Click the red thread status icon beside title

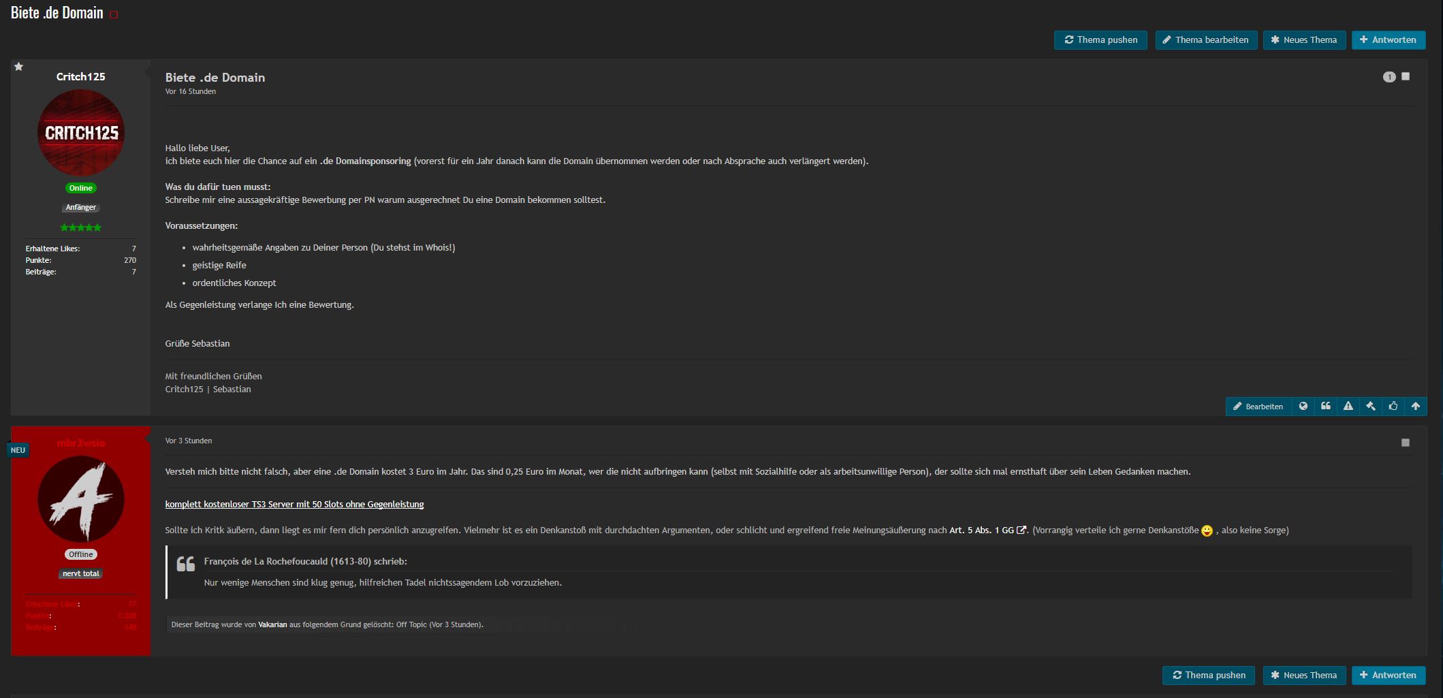[114, 15]
